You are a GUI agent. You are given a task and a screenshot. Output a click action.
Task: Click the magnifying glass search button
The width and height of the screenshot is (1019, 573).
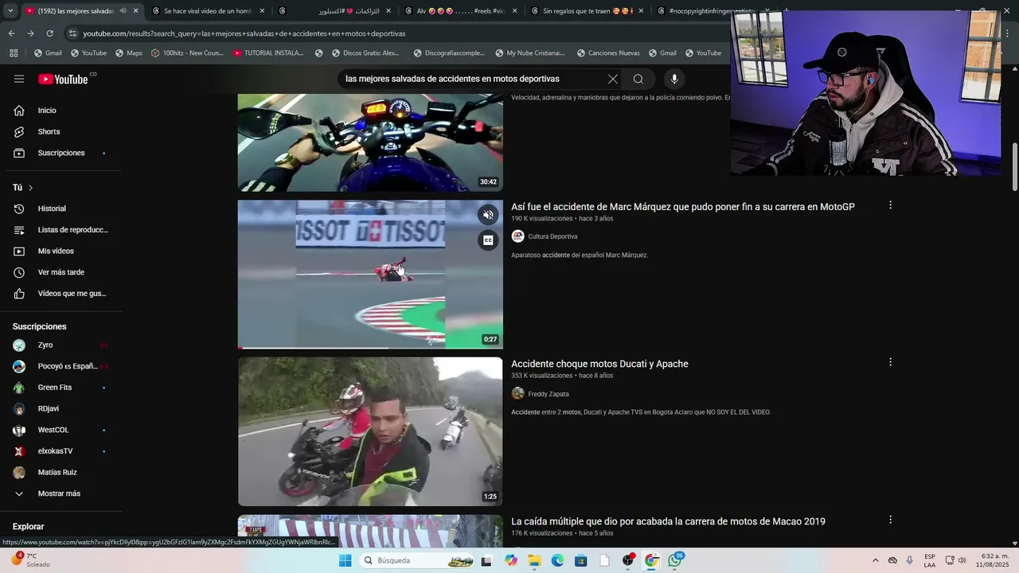tap(638, 79)
